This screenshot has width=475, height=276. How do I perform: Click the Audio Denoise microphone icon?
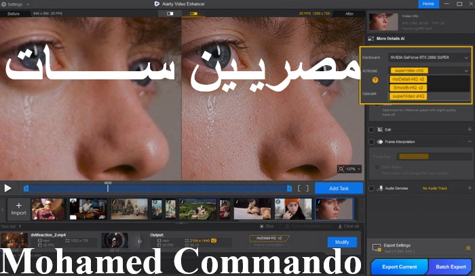[381, 188]
